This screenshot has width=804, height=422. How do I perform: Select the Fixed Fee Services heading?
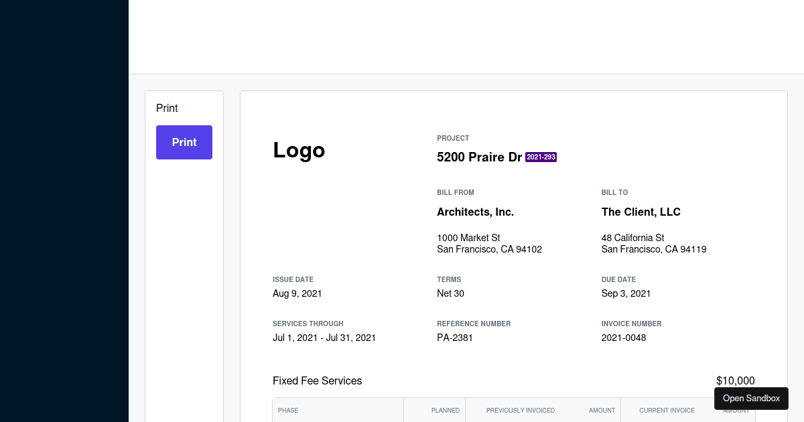[x=317, y=380]
